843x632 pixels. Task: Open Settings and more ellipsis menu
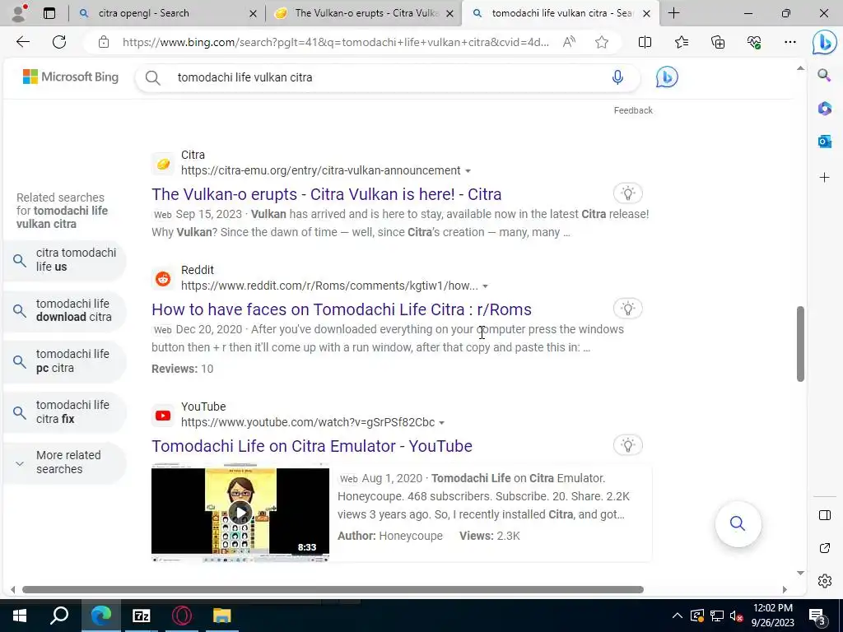pyautogui.click(x=789, y=42)
